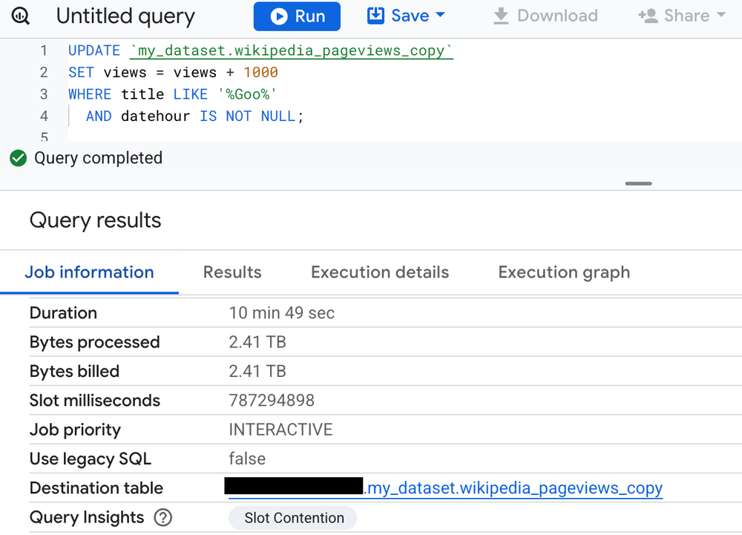The height and width of the screenshot is (535, 742).
Task: Click the Download icon in the toolbar
Action: coord(502,16)
